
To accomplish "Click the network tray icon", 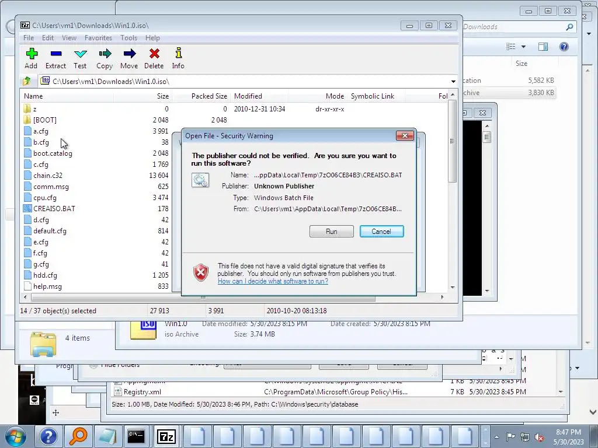I will [x=525, y=437].
